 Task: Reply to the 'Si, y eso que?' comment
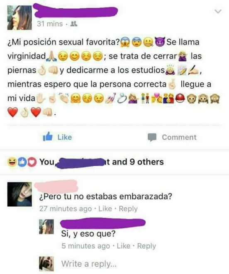click(146, 246)
